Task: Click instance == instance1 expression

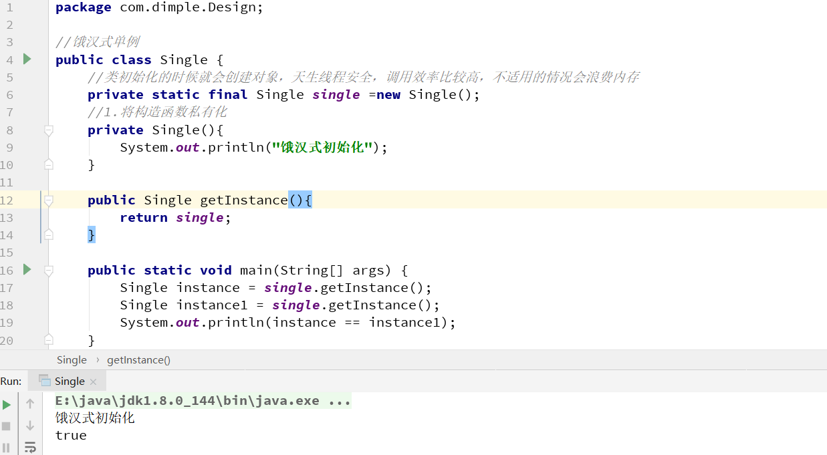Action: 357,322
